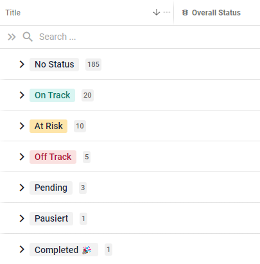Expand the No Status group
This screenshot has height=264, width=260.
click(x=22, y=64)
